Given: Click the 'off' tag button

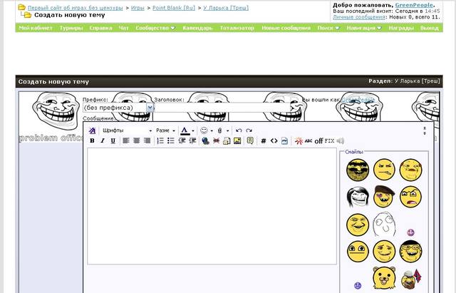Looking at the screenshot, I should point(318,141).
